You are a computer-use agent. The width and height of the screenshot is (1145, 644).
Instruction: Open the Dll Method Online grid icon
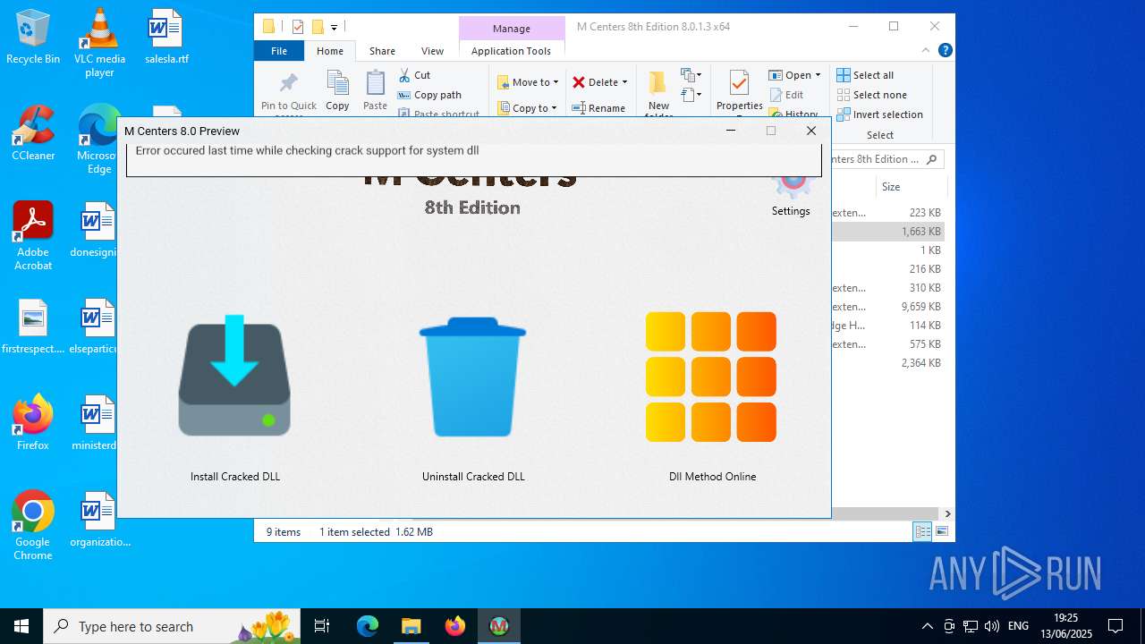711,377
